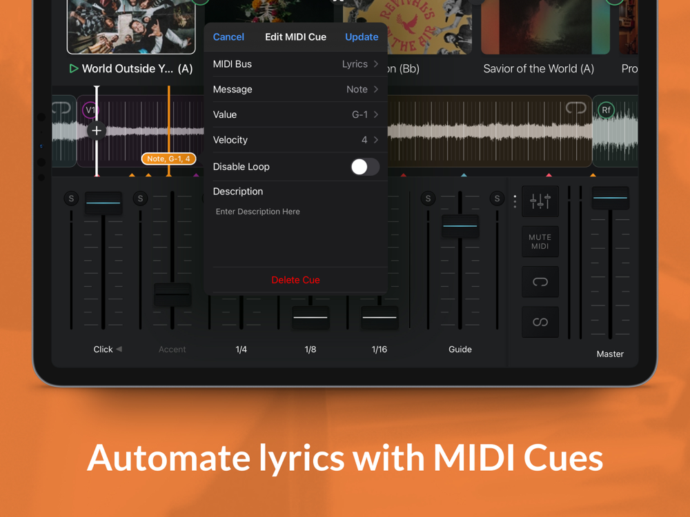
Task: Open the Savior of the World artwork thumbnail
Action: [x=545, y=26]
